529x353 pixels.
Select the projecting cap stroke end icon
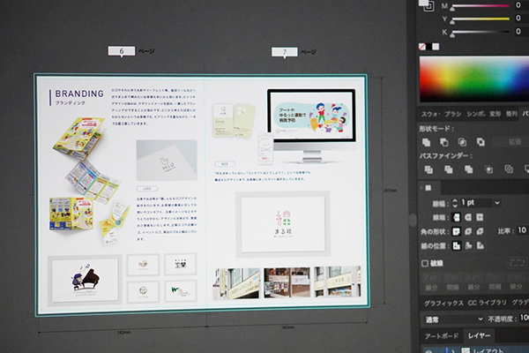(480, 217)
